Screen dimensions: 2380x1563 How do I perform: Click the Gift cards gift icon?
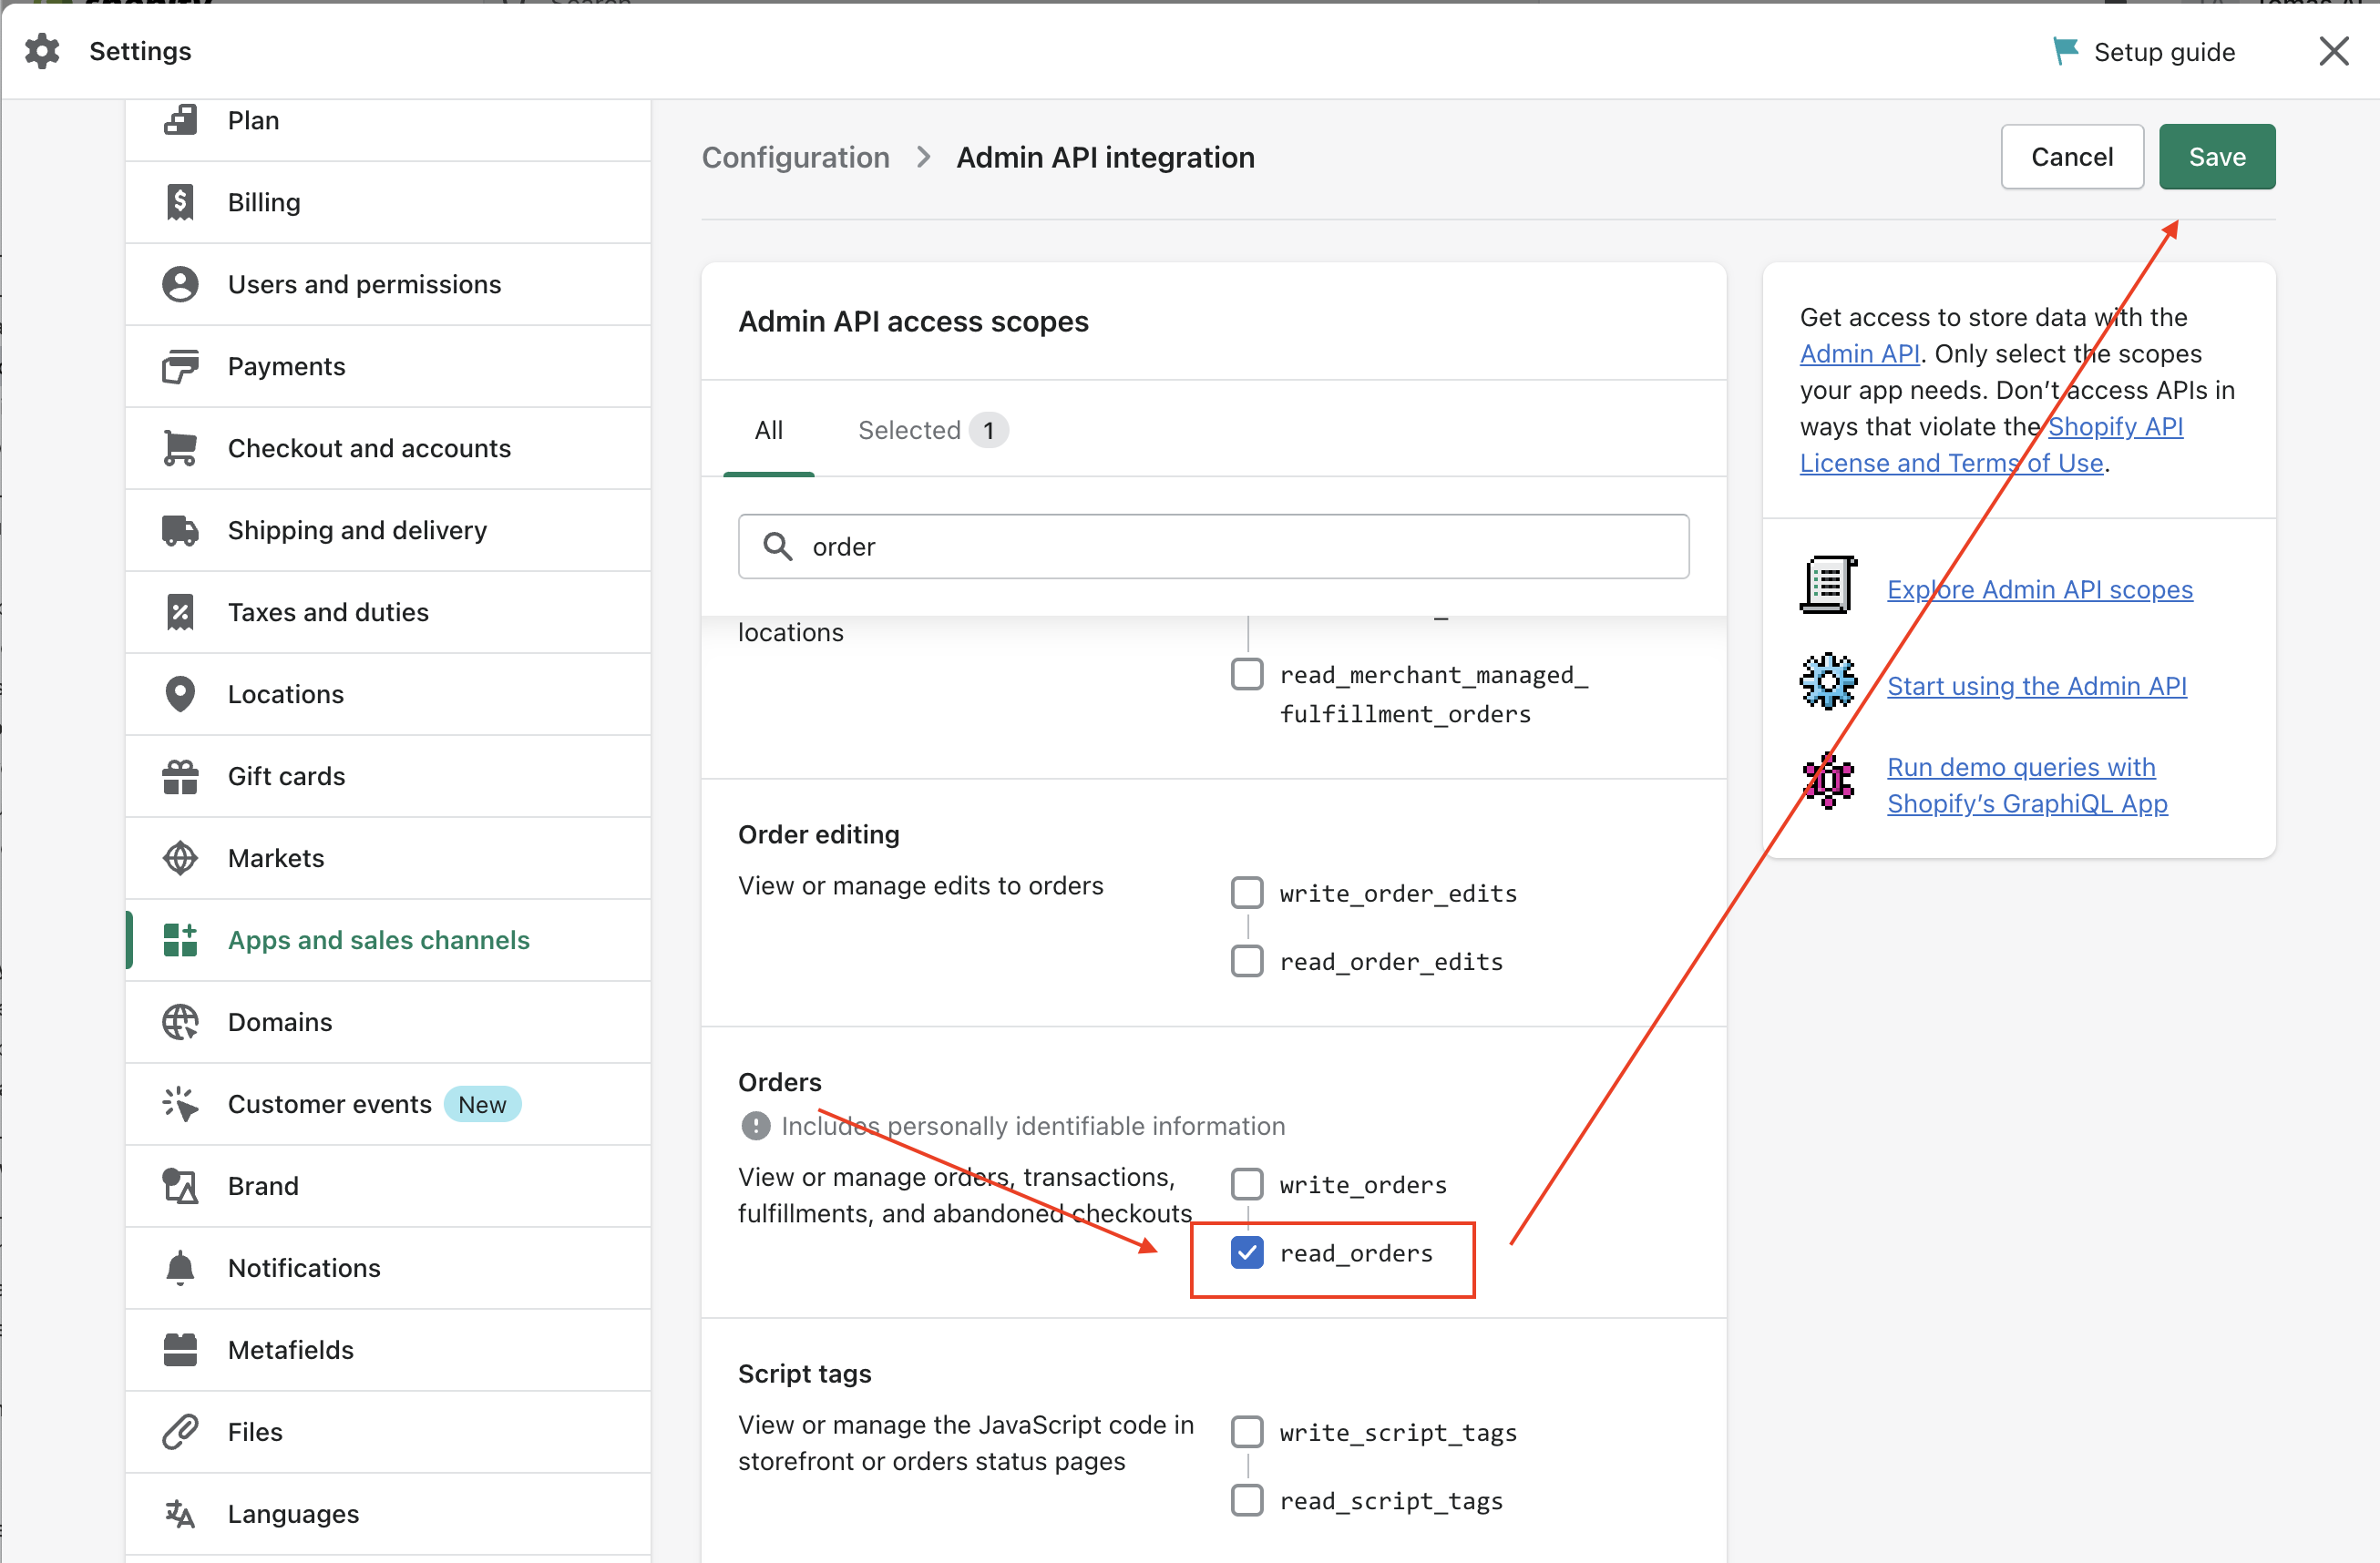(180, 777)
